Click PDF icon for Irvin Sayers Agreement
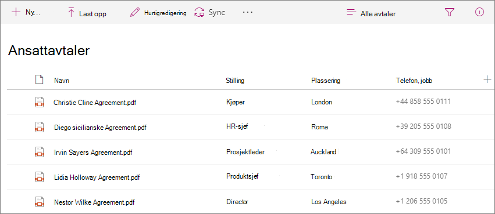This screenshot has width=495, height=214. [39, 152]
